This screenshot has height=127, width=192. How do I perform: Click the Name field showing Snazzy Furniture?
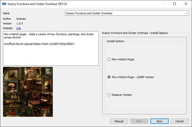127,13
